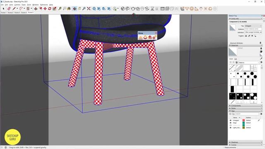Screen dimensions: 265x149
Task: Choose the Zoom magnifier tool
Action: coord(84,9)
